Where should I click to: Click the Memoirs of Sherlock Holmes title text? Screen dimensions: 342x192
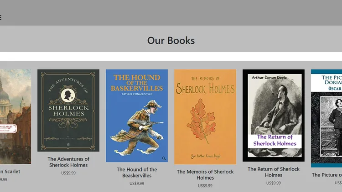205,175
